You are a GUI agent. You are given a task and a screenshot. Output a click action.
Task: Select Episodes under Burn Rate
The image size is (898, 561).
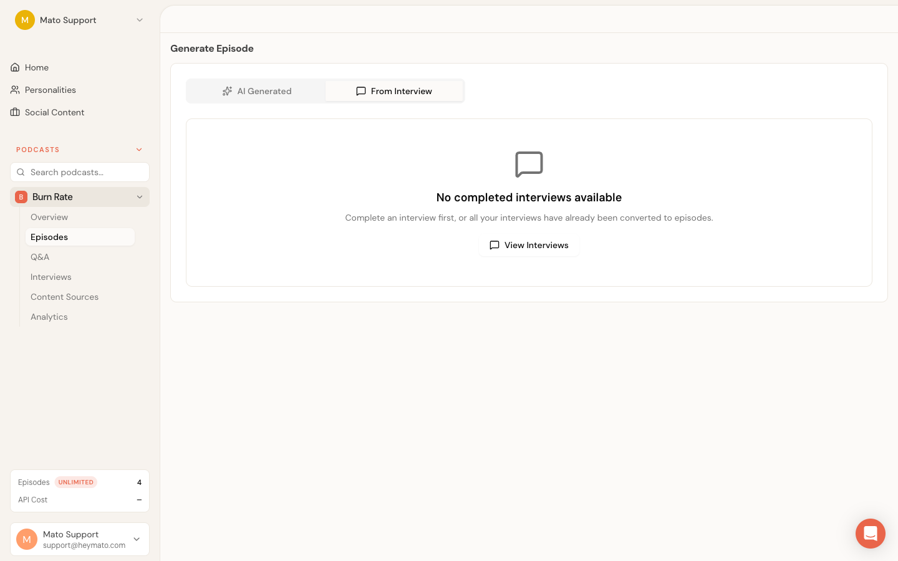click(x=80, y=237)
